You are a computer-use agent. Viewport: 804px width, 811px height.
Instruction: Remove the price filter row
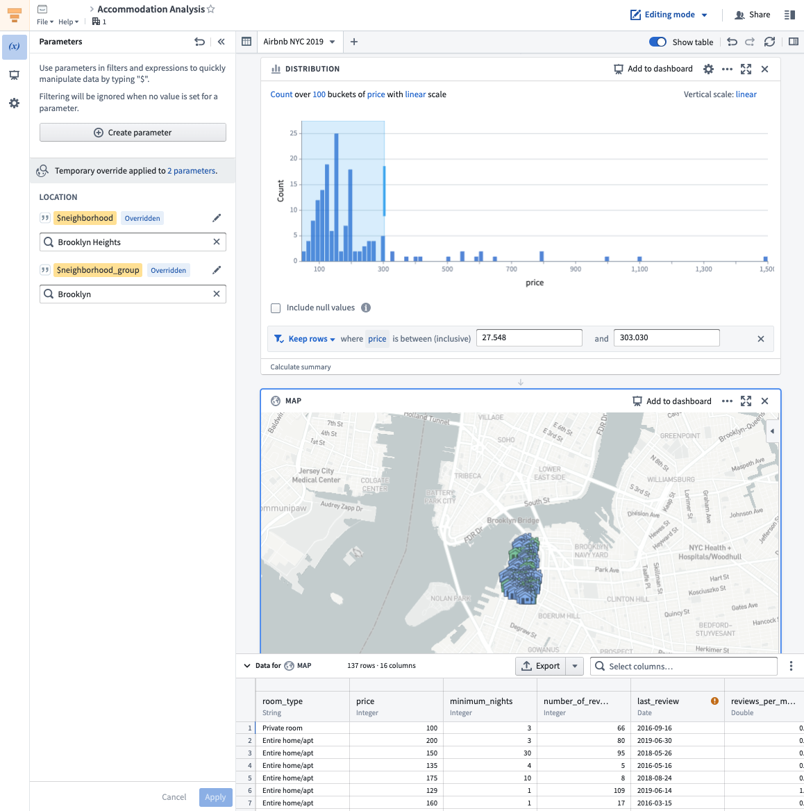[x=760, y=339]
